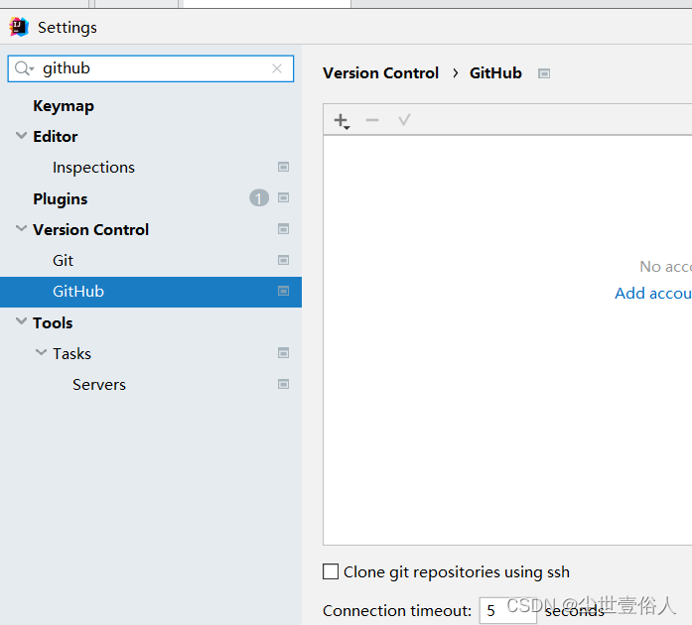
Task: Clear the github search text
Action: (277, 68)
